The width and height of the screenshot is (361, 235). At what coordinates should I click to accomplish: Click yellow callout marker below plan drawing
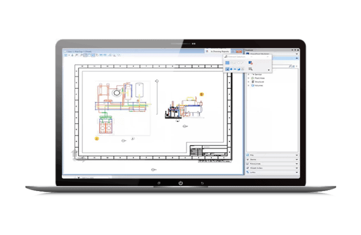(x=97, y=138)
